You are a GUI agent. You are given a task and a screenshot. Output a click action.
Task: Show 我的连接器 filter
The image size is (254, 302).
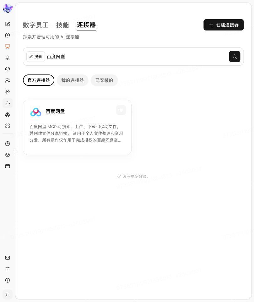(73, 80)
